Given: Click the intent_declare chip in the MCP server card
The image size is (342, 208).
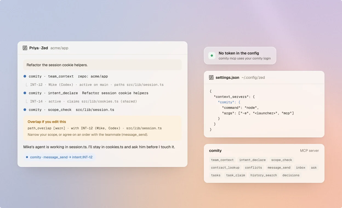Looking at the screenshot, I should (x=252, y=160).
